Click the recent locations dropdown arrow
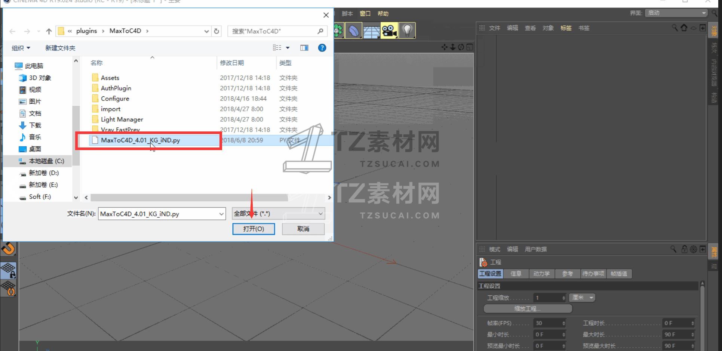This screenshot has height=351, width=722. click(x=39, y=31)
